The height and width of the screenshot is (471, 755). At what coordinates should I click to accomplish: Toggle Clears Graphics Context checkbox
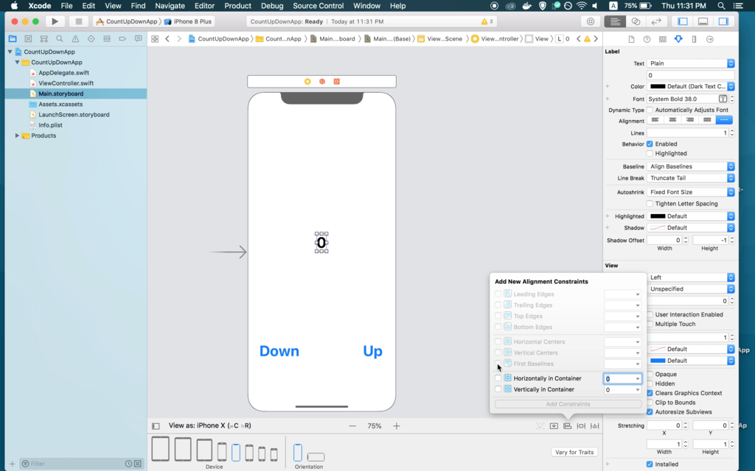click(x=650, y=393)
